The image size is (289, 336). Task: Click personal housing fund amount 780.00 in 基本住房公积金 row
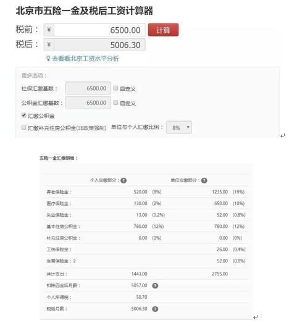pos(140,226)
